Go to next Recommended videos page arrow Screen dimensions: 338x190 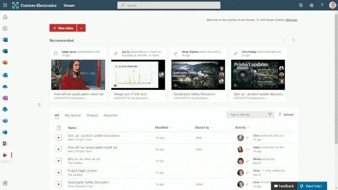(293, 40)
